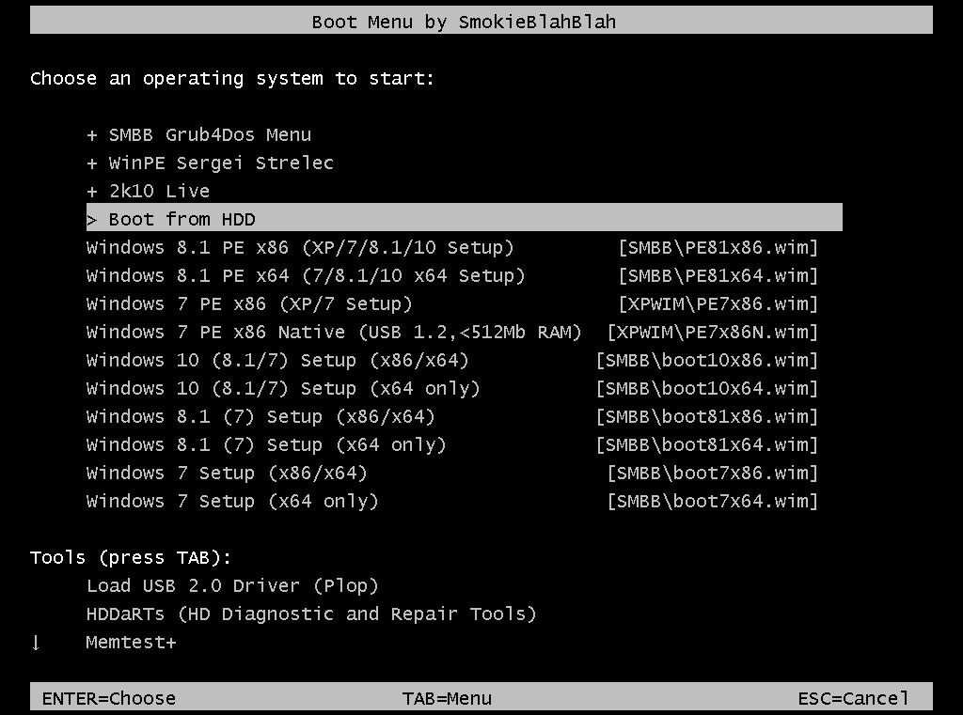Select 2k10 Live entry
Viewport: 963px width, 715px height.
(x=159, y=192)
